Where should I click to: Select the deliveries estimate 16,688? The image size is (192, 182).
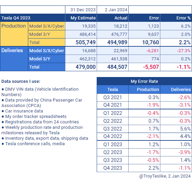(81, 51)
